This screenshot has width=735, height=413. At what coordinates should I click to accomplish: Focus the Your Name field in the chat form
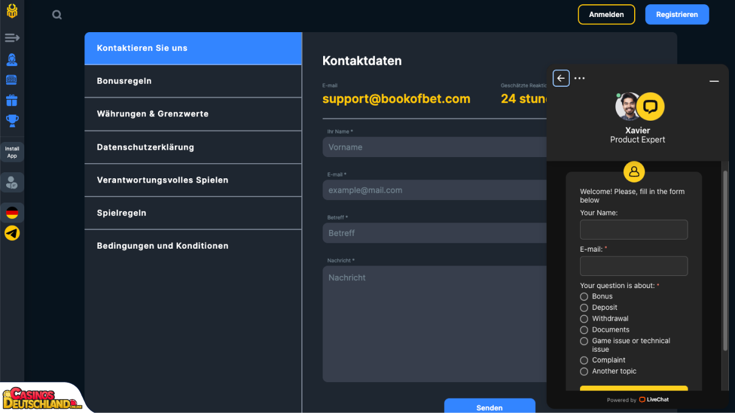(x=634, y=230)
